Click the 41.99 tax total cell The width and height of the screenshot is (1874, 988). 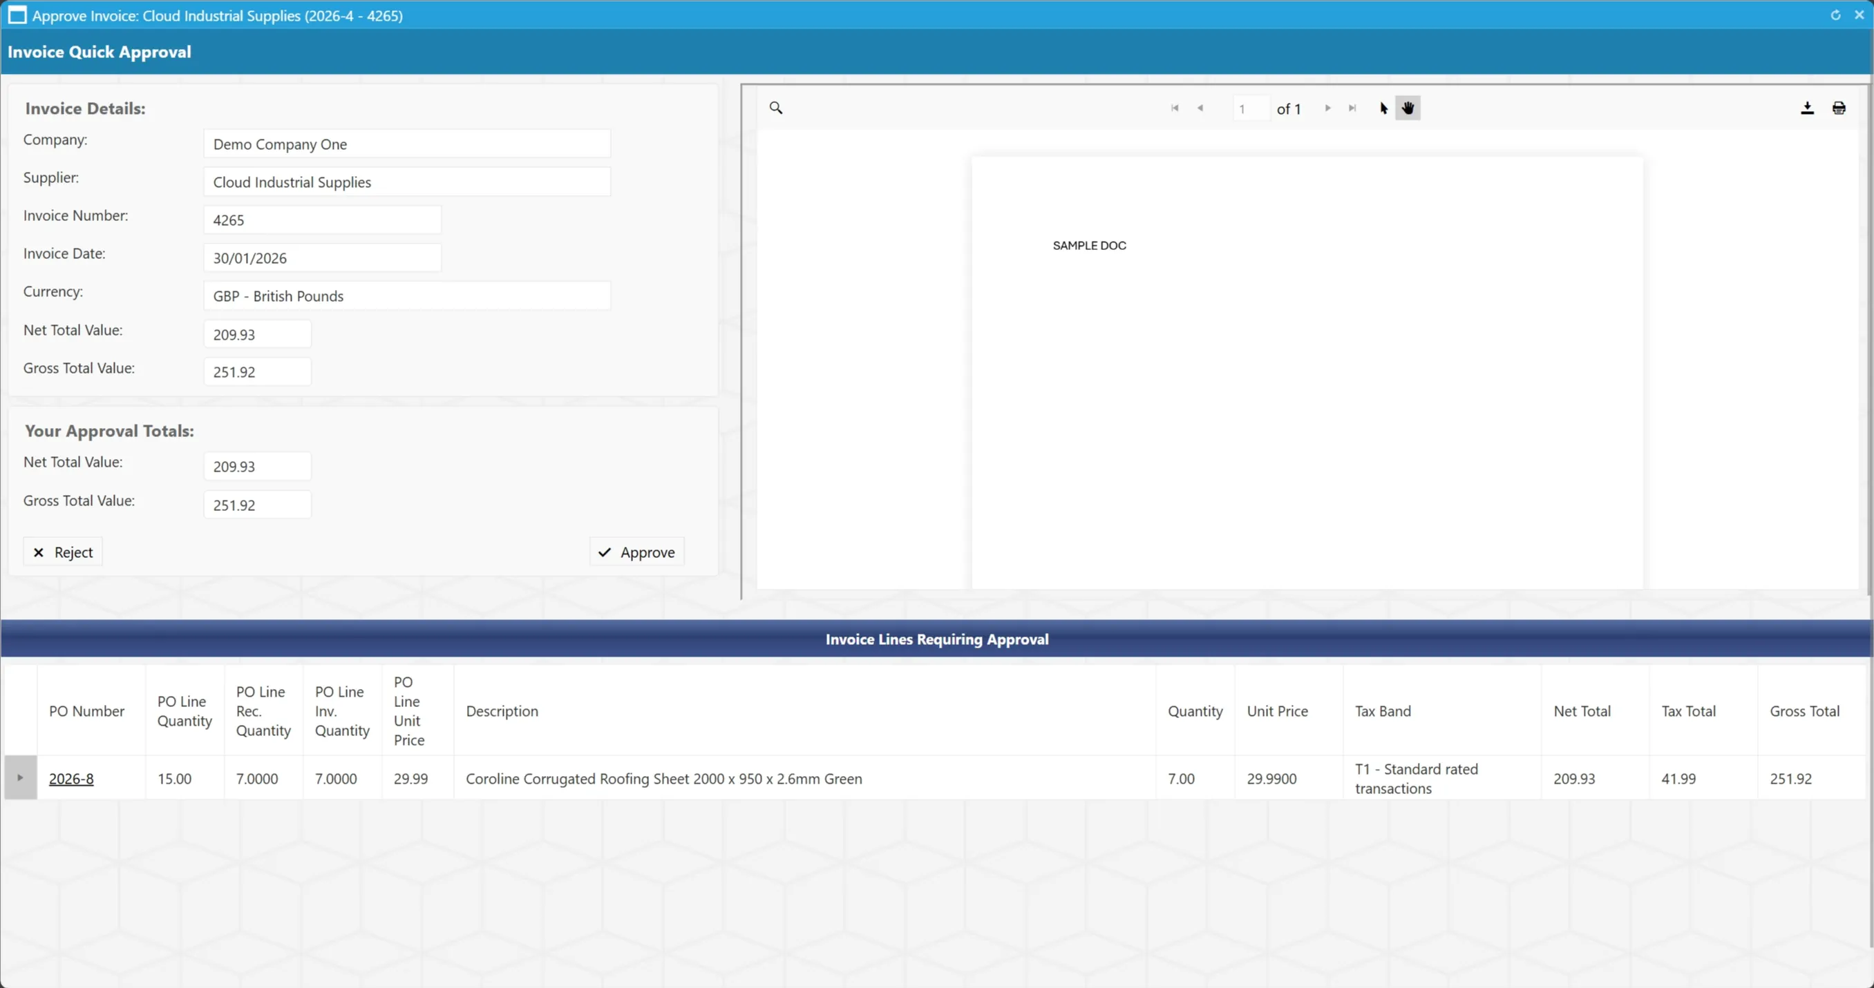coord(1703,778)
